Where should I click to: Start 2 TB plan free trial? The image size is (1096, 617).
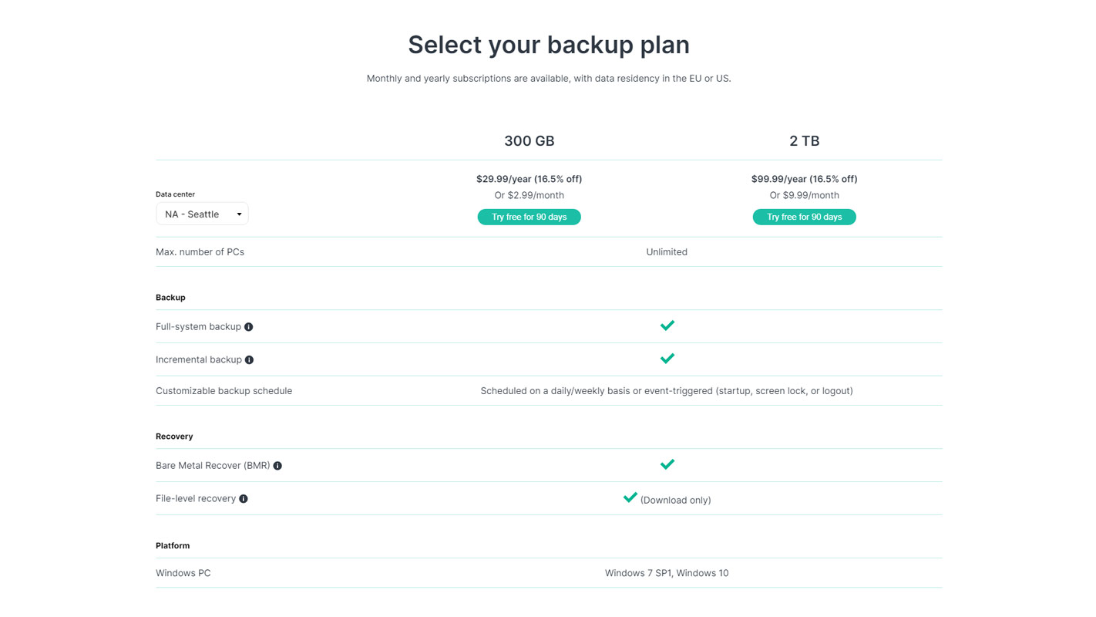[x=804, y=217]
